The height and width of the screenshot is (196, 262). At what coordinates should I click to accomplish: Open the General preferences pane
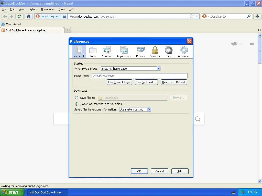79,52
